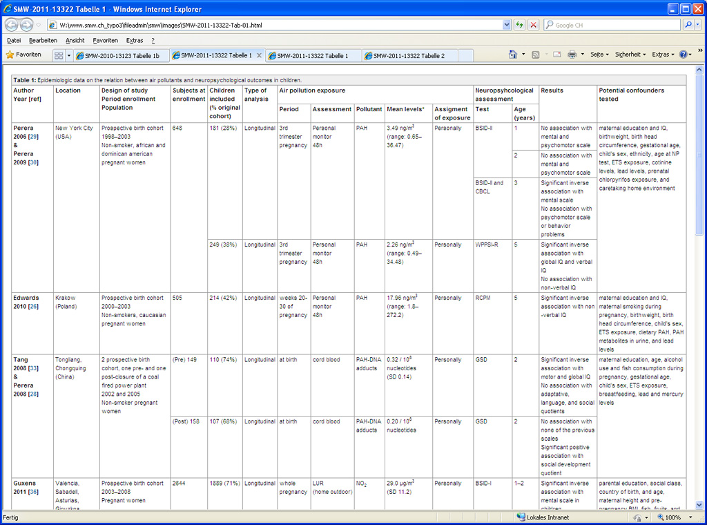Click the Back navigation arrow
This screenshot has width=707, height=525.
pyautogui.click(x=12, y=25)
